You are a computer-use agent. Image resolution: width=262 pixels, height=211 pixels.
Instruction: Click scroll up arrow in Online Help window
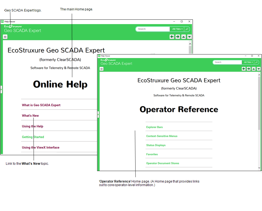tap(190, 44)
